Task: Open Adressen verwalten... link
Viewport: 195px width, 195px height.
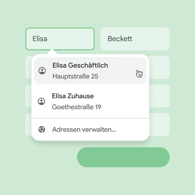Action: point(84,129)
